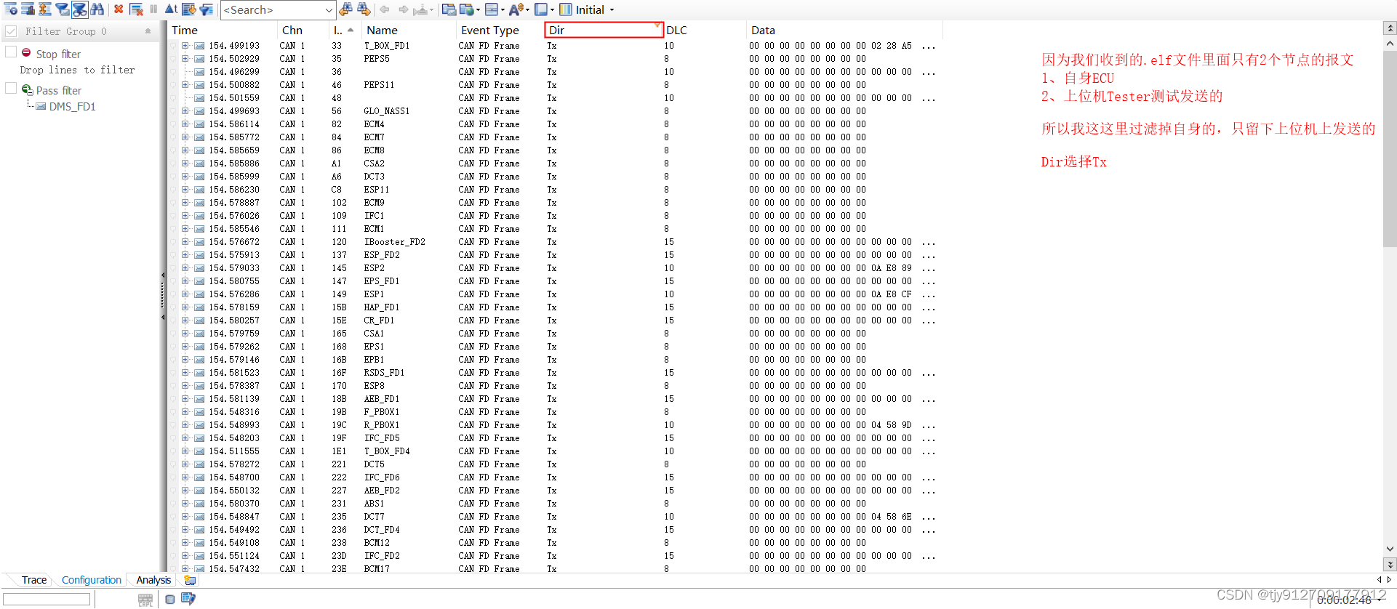Open the Initial column layout dropdown
This screenshot has height=609, width=1397.
(612, 10)
